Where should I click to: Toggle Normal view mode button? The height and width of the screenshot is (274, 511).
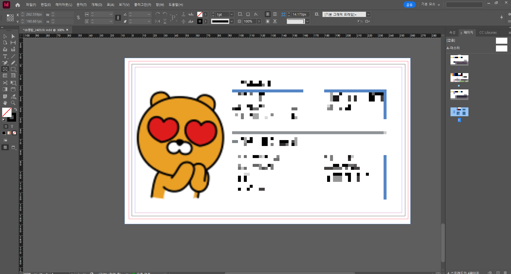5,147
